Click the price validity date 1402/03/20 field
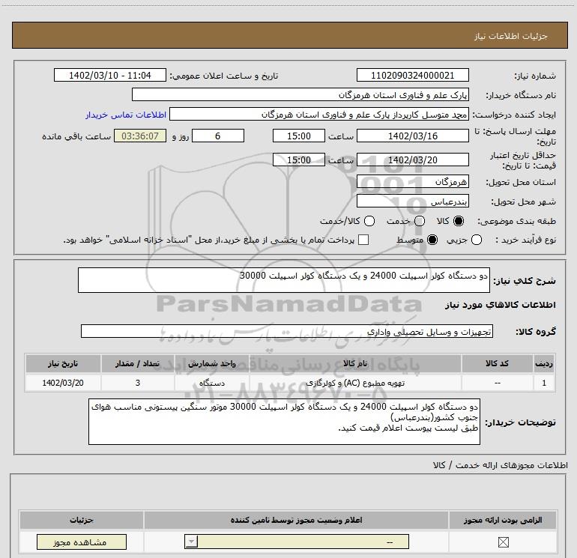 (x=412, y=160)
